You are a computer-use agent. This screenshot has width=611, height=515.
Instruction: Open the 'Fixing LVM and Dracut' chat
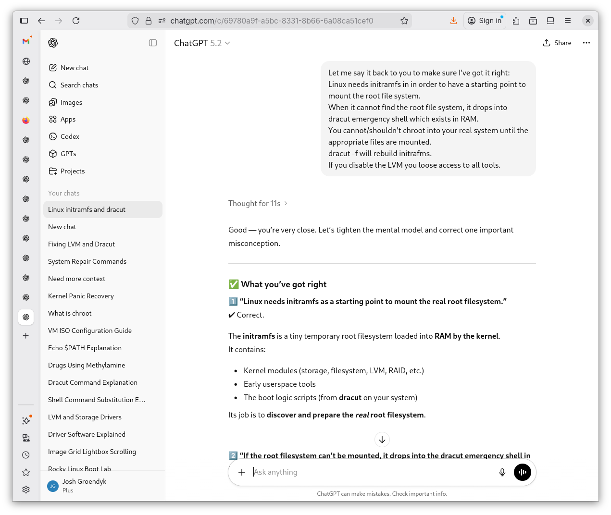[x=81, y=244]
